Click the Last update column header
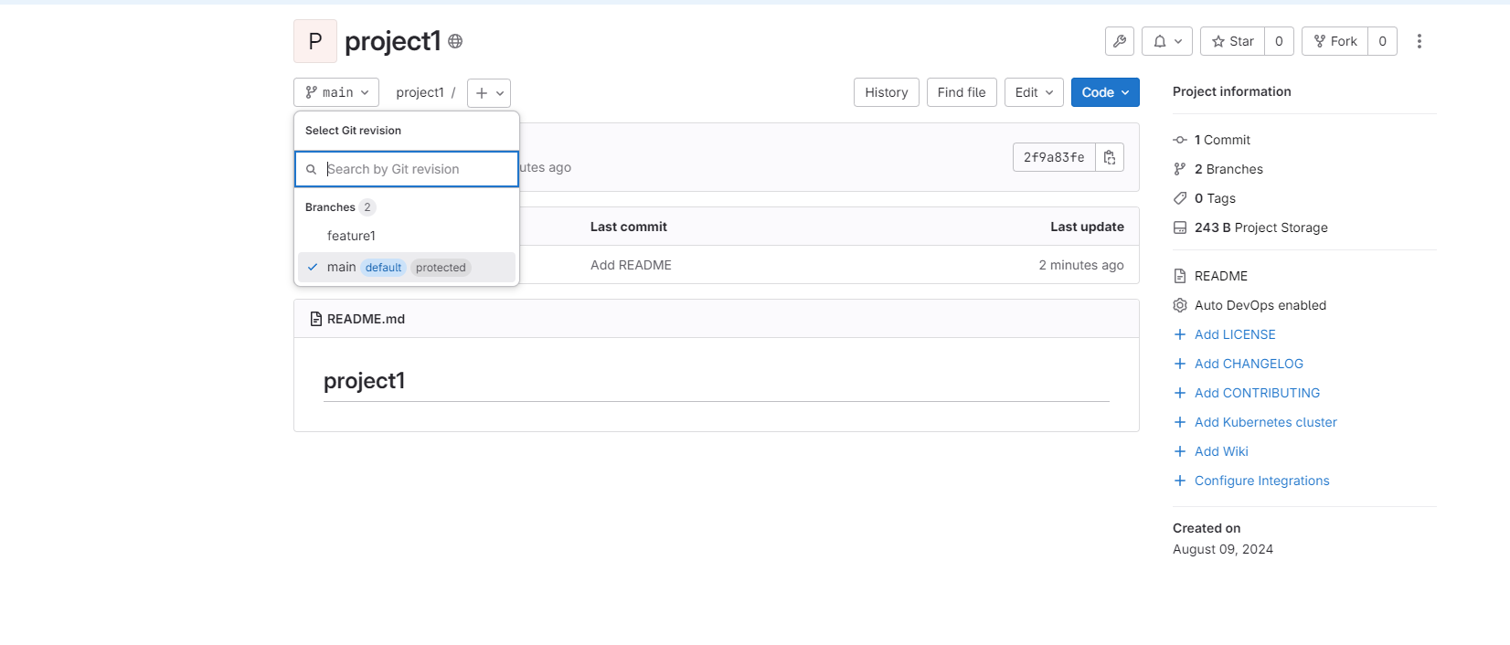The height and width of the screenshot is (645, 1510). [x=1088, y=227]
